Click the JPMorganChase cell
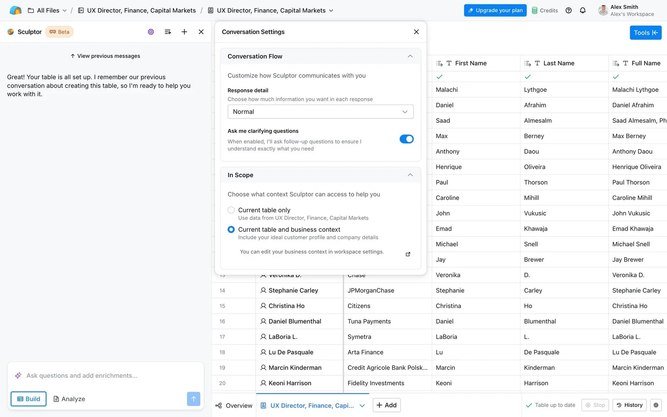The width and height of the screenshot is (667, 417). 388,290
